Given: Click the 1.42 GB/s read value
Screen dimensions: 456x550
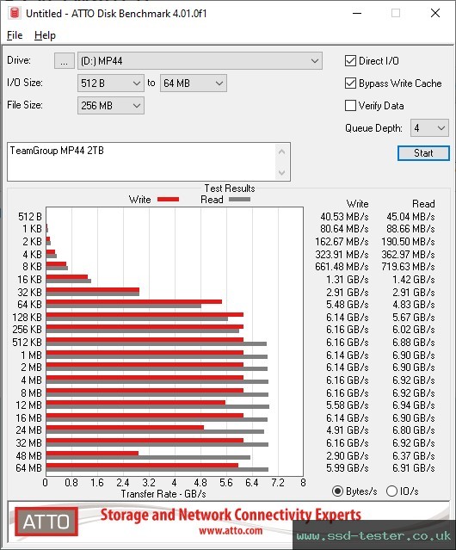Looking at the screenshot, I should click(x=414, y=280).
